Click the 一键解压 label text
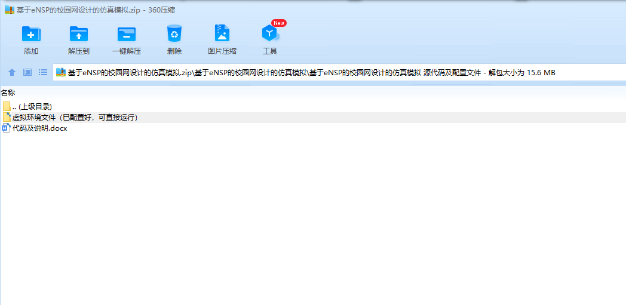 pyautogui.click(x=127, y=51)
